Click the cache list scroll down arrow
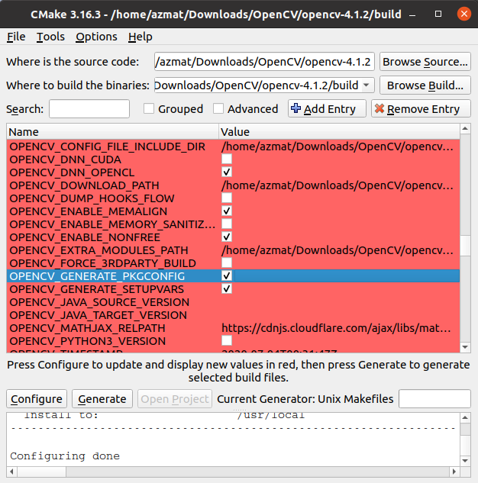 pos(465,347)
